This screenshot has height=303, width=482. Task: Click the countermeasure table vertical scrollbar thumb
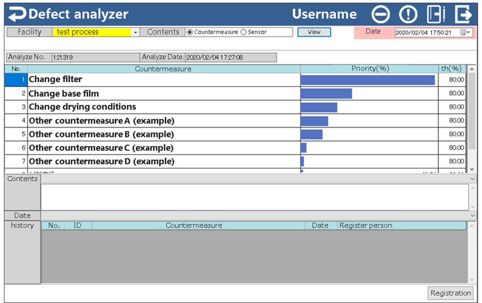coord(472,111)
